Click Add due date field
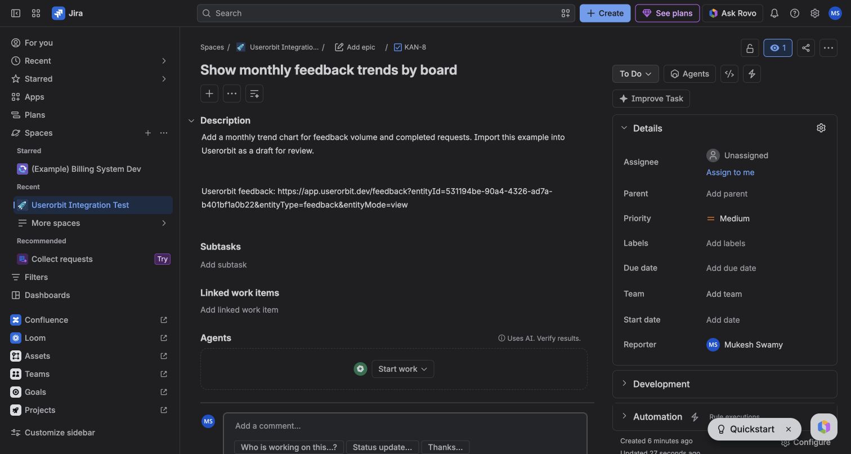The image size is (851, 454). click(731, 268)
